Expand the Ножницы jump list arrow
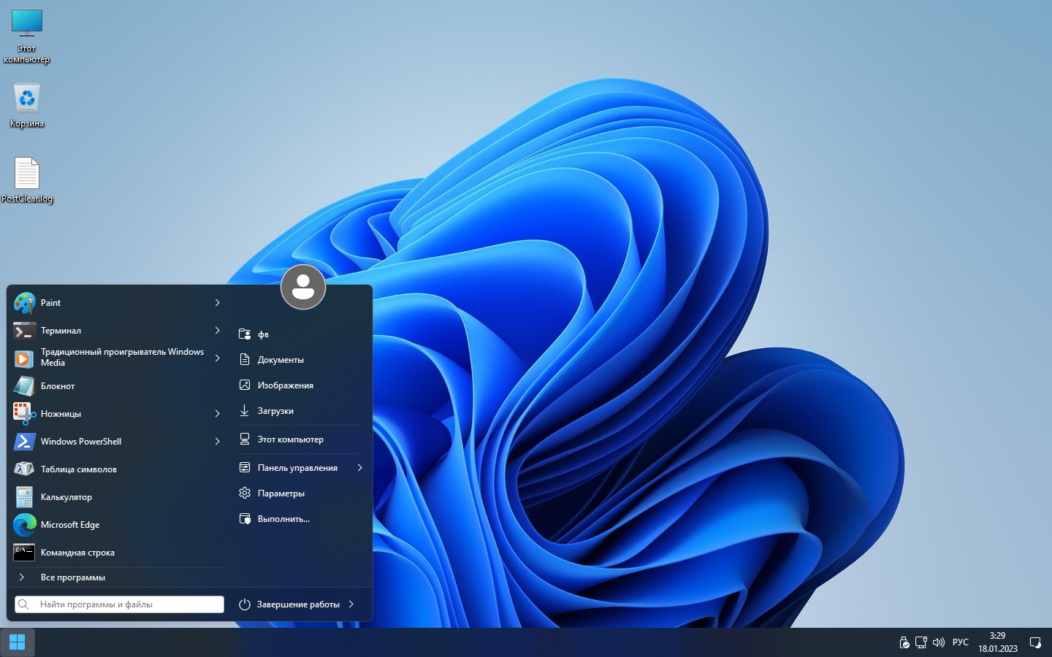 217,414
